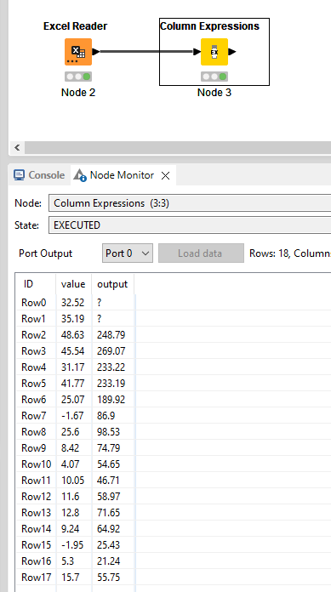Select the Column Expressions node icon
Screen dimensions: 331x592
click(x=214, y=52)
